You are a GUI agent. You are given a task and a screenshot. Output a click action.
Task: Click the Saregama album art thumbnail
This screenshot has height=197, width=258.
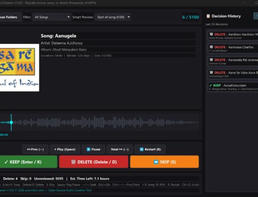tap(20, 67)
